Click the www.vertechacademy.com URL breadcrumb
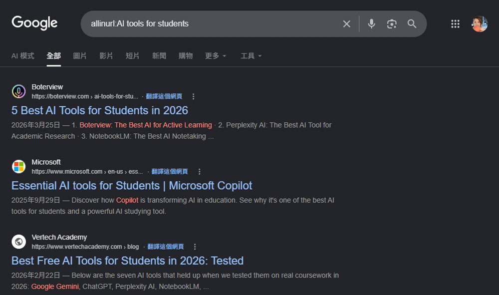The height and width of the screenshot is (295, 499). pos(85,247)
